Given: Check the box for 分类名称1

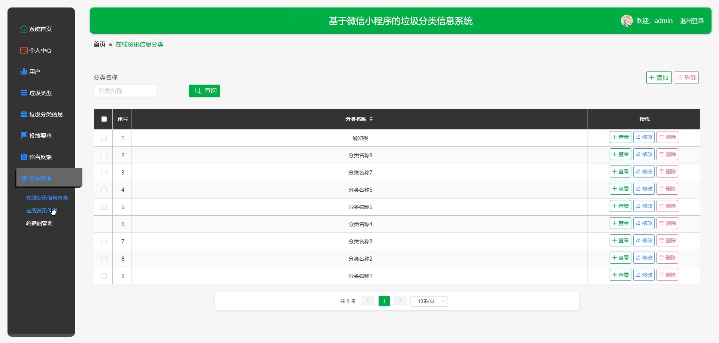Looking at the screenshot, I should [104, 276].
